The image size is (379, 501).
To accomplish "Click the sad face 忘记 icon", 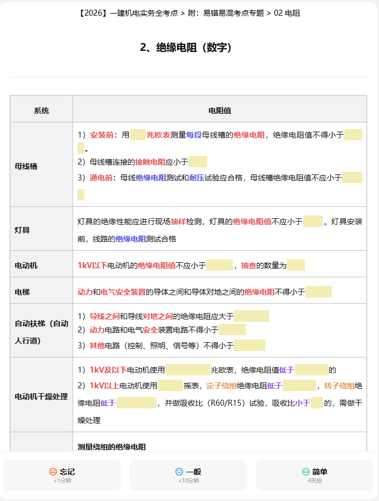I will coord(53,472).
